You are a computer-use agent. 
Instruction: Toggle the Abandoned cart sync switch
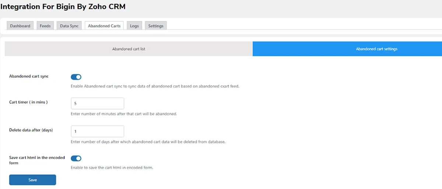[x=76, y=77]
